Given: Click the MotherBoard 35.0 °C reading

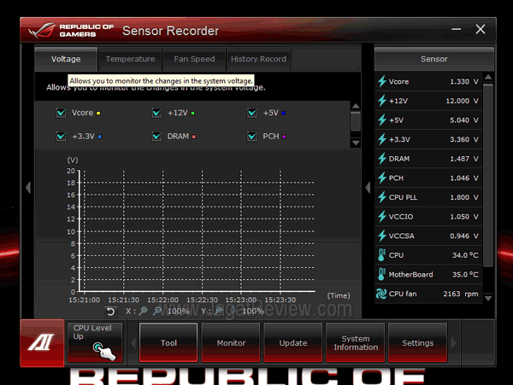Looking at the screenshot, I should [465, 275].
